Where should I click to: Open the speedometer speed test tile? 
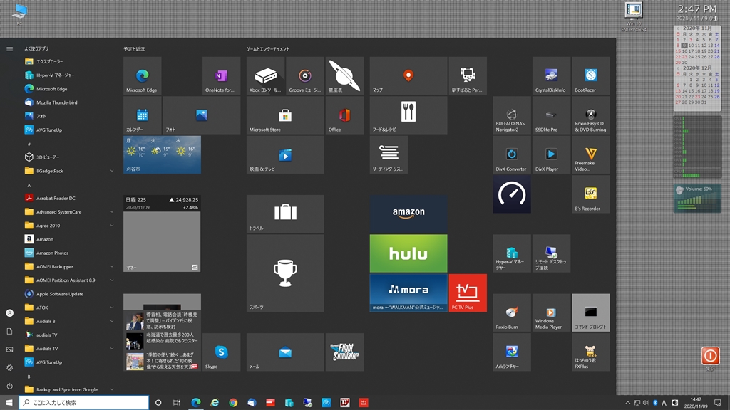click(512, 194)
